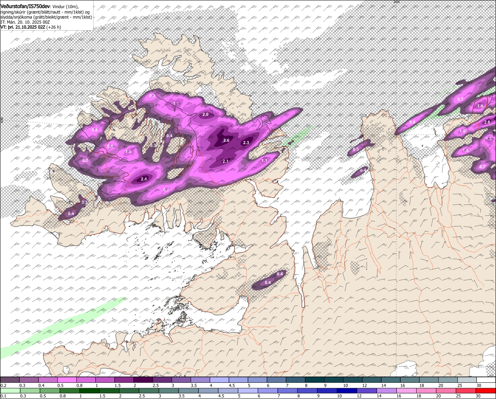496x399 pixels.
Task: Click the 2.6 precipitation value on the map
Action: 226,140
